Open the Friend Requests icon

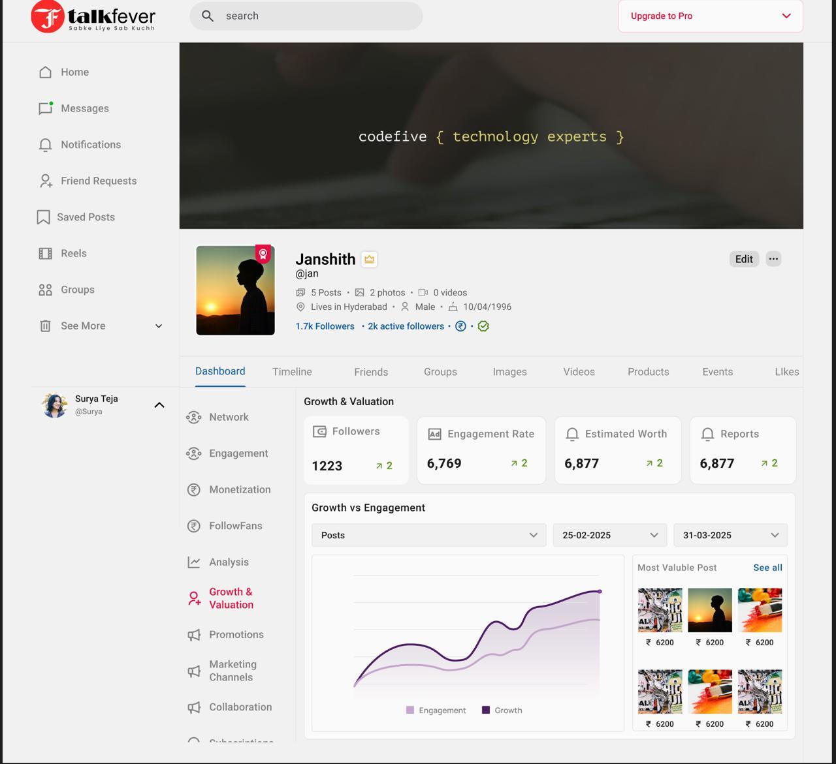tap(45, 181)
